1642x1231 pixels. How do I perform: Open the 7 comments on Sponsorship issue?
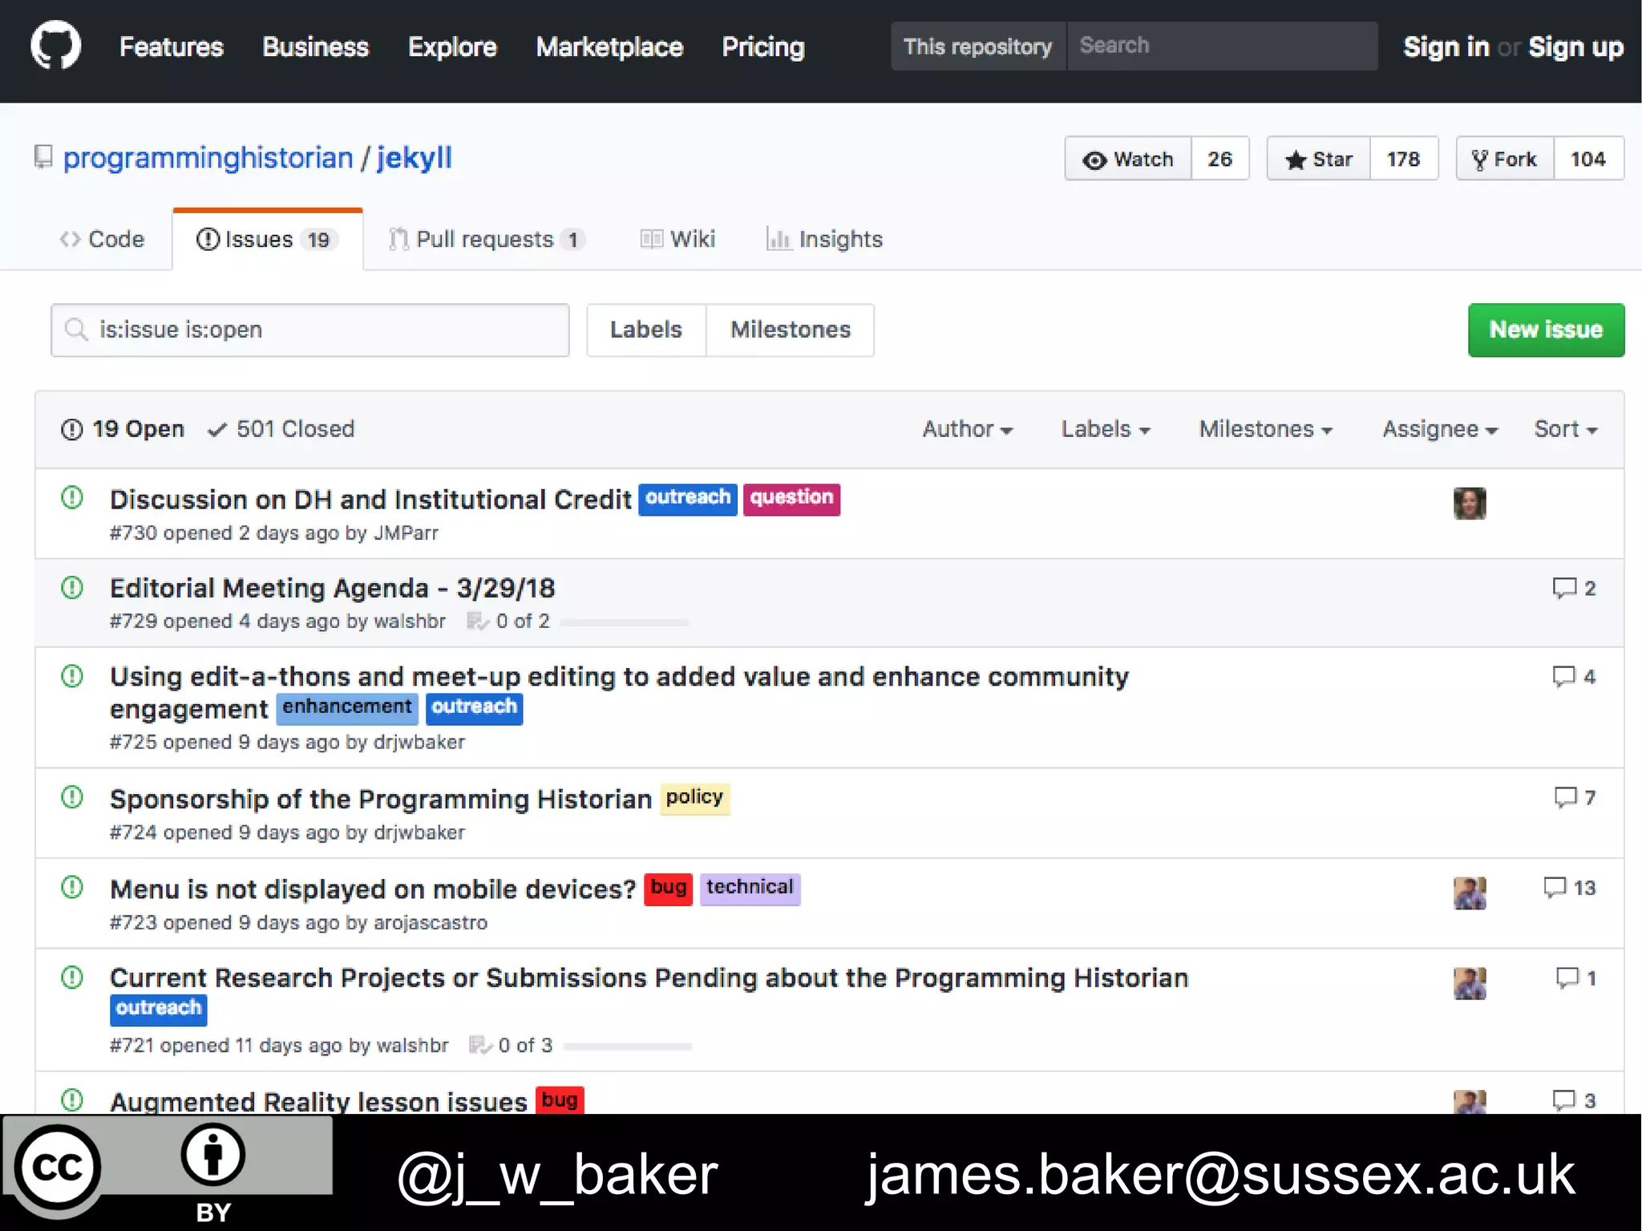(x=1575, y=797)
